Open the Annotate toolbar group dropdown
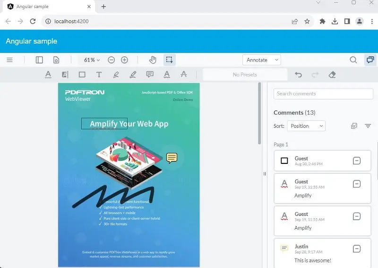 (x=262, y=60)
